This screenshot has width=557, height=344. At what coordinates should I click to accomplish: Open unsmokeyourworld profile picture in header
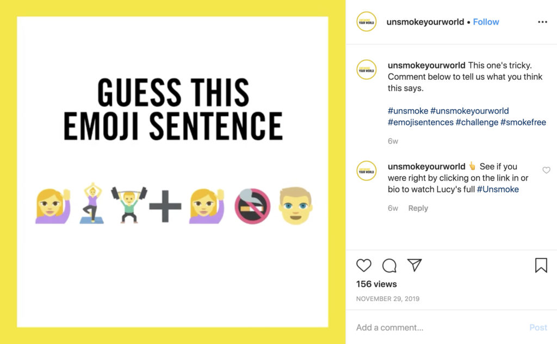coord(366,22)
